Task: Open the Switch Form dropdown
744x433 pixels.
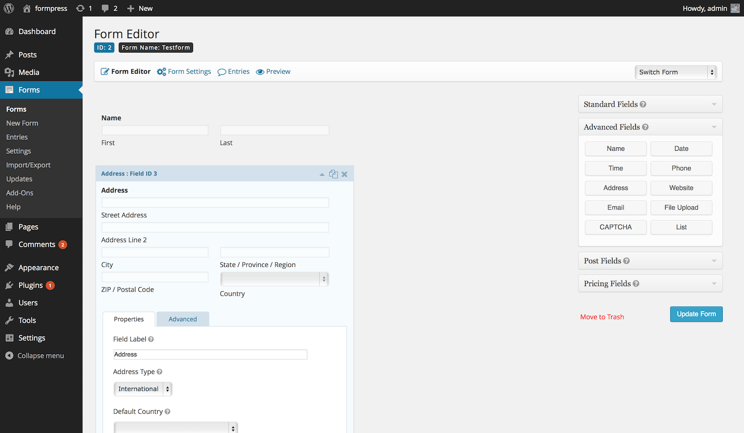Action: point(675,72)
